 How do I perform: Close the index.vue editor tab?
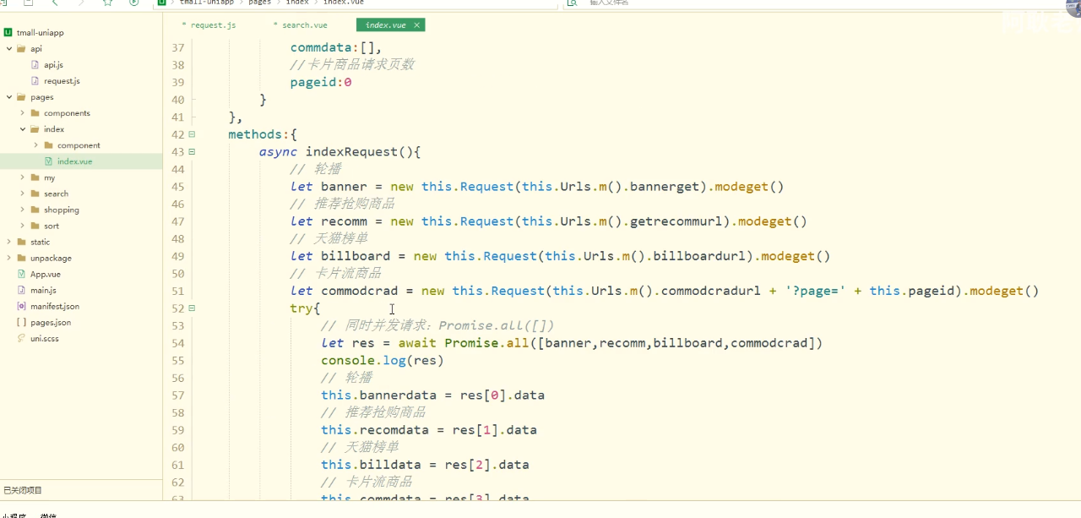[x=416, y=25]
